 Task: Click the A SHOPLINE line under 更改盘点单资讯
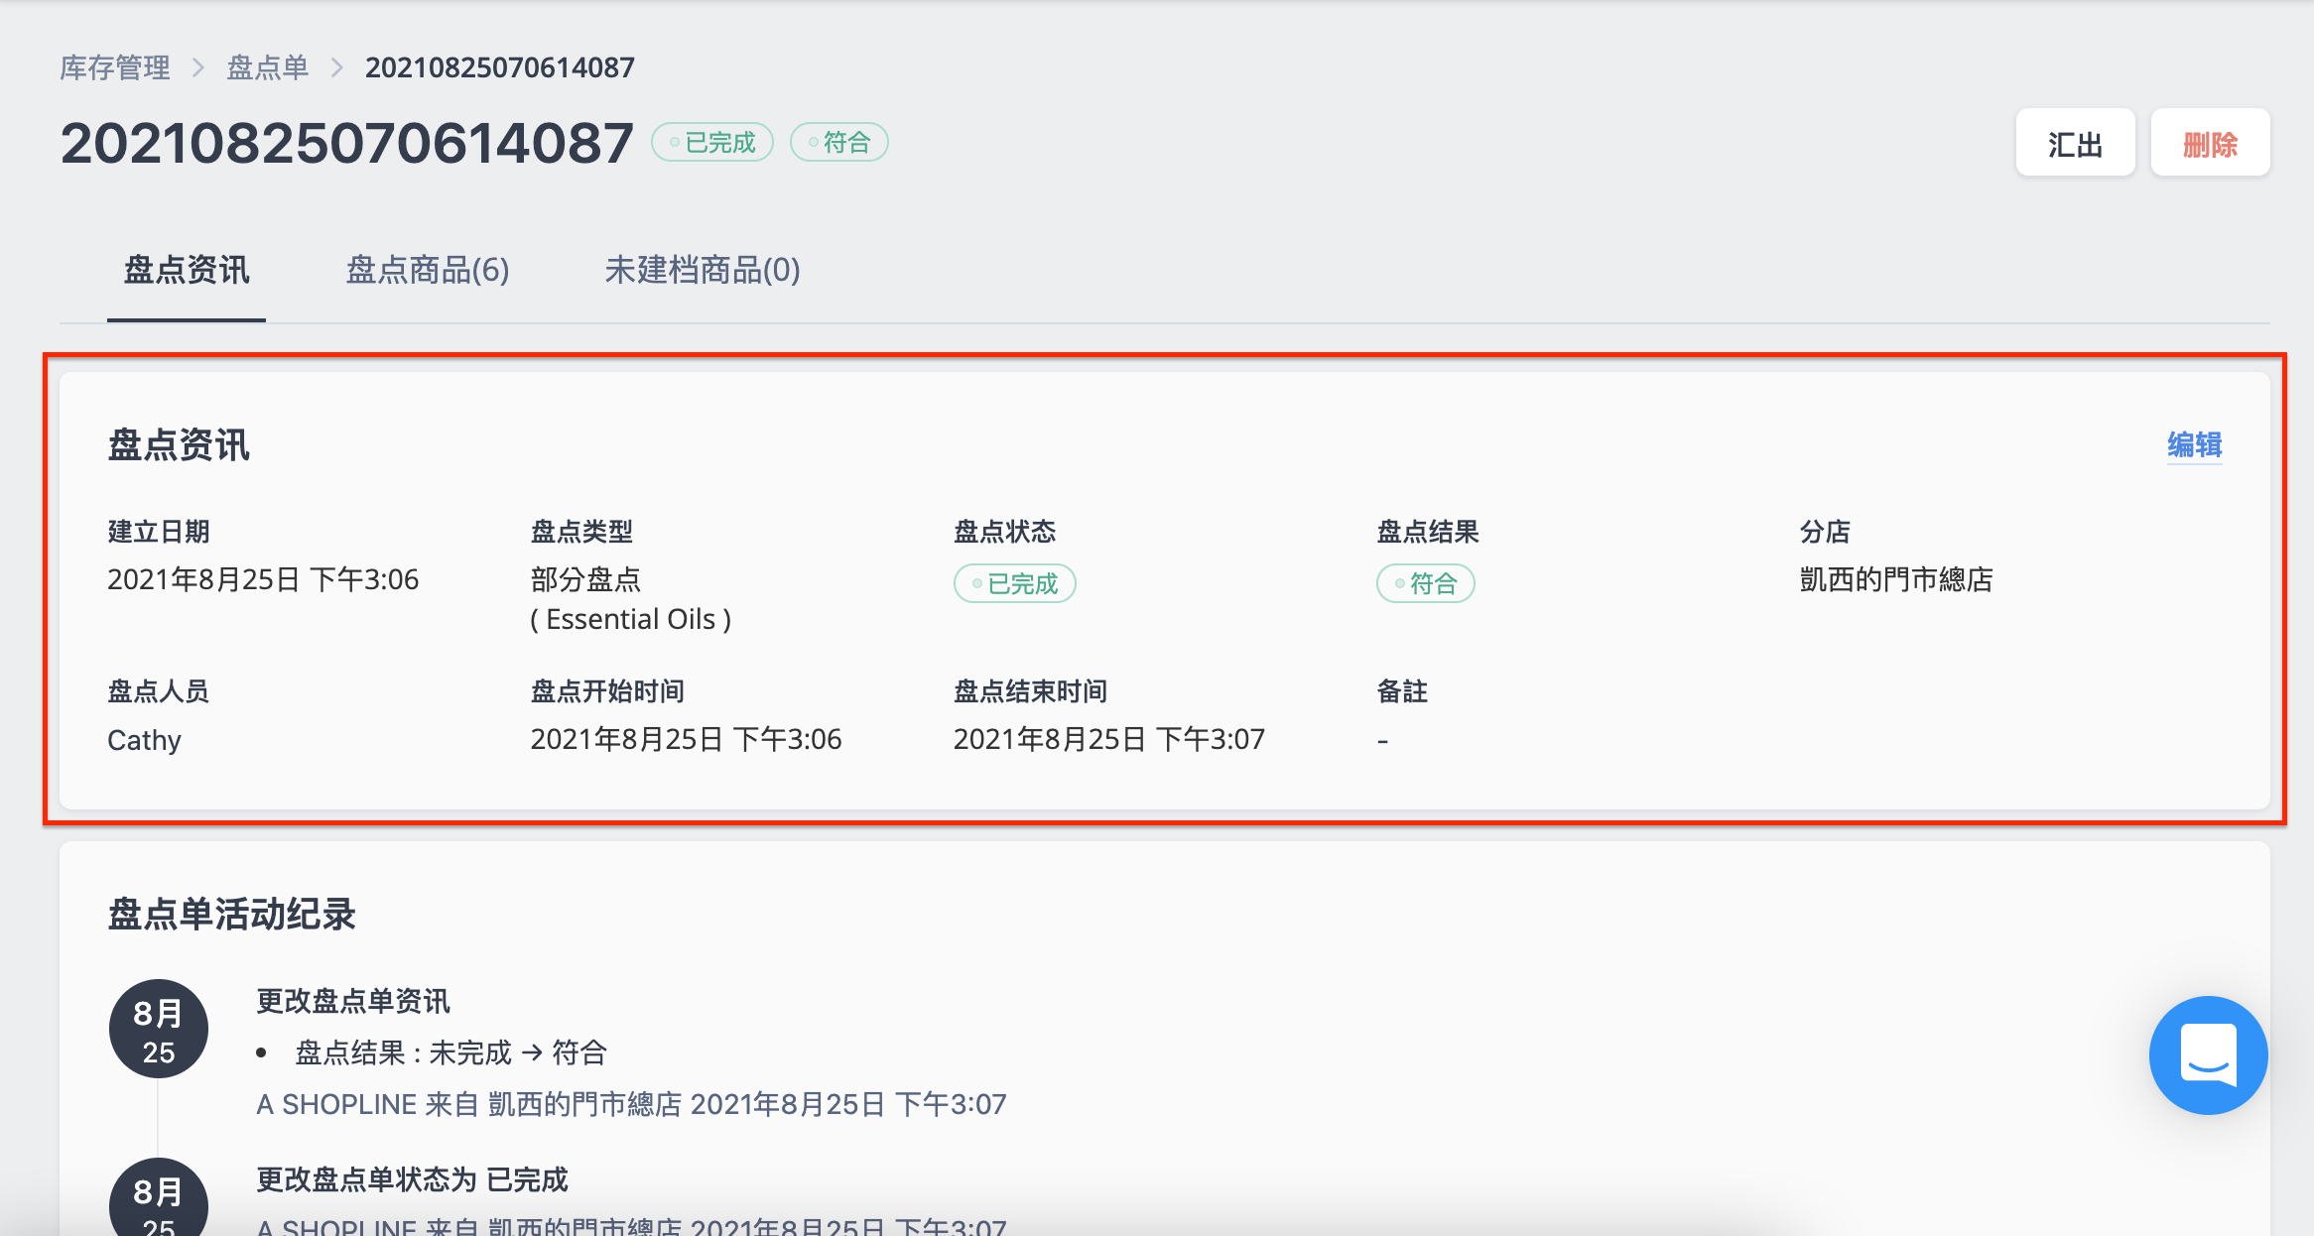[x=631, y=1104]
